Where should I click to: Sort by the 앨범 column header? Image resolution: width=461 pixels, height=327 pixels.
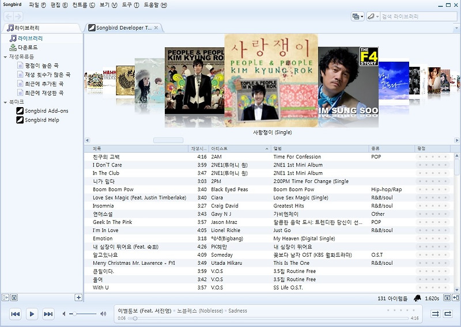click(x=320, y=149)
